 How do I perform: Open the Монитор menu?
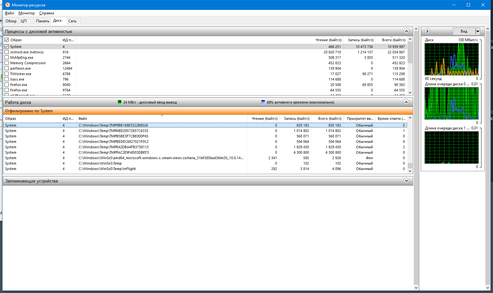point(27,13)
